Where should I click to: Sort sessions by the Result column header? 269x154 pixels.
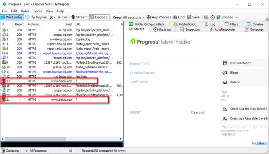[19, 24]
